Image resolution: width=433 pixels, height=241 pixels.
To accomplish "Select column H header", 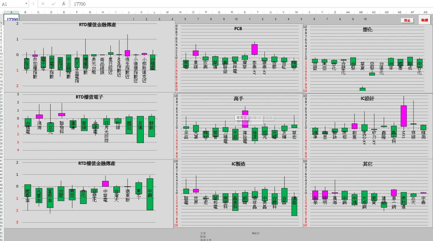I will 102,12.
